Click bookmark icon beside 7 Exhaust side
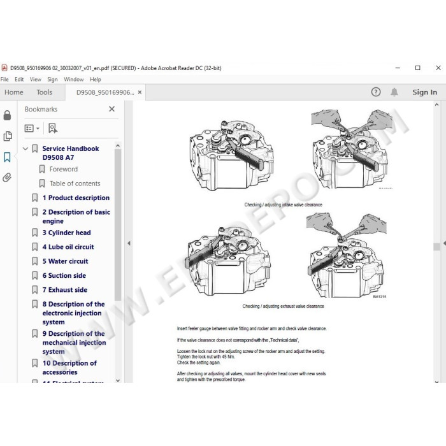The width and height of the screenshot is (446, 446). click(x=34, y=290)
